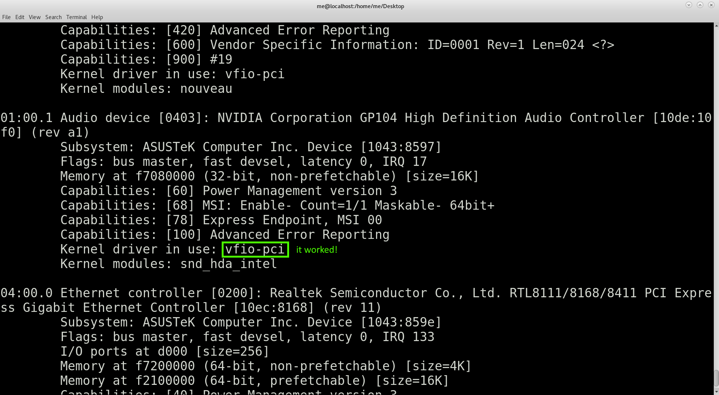Click the NVIDIA GP104 Audio Controller line
The height and width of the screenshot is (395, 719).
[x=356, y=118]
